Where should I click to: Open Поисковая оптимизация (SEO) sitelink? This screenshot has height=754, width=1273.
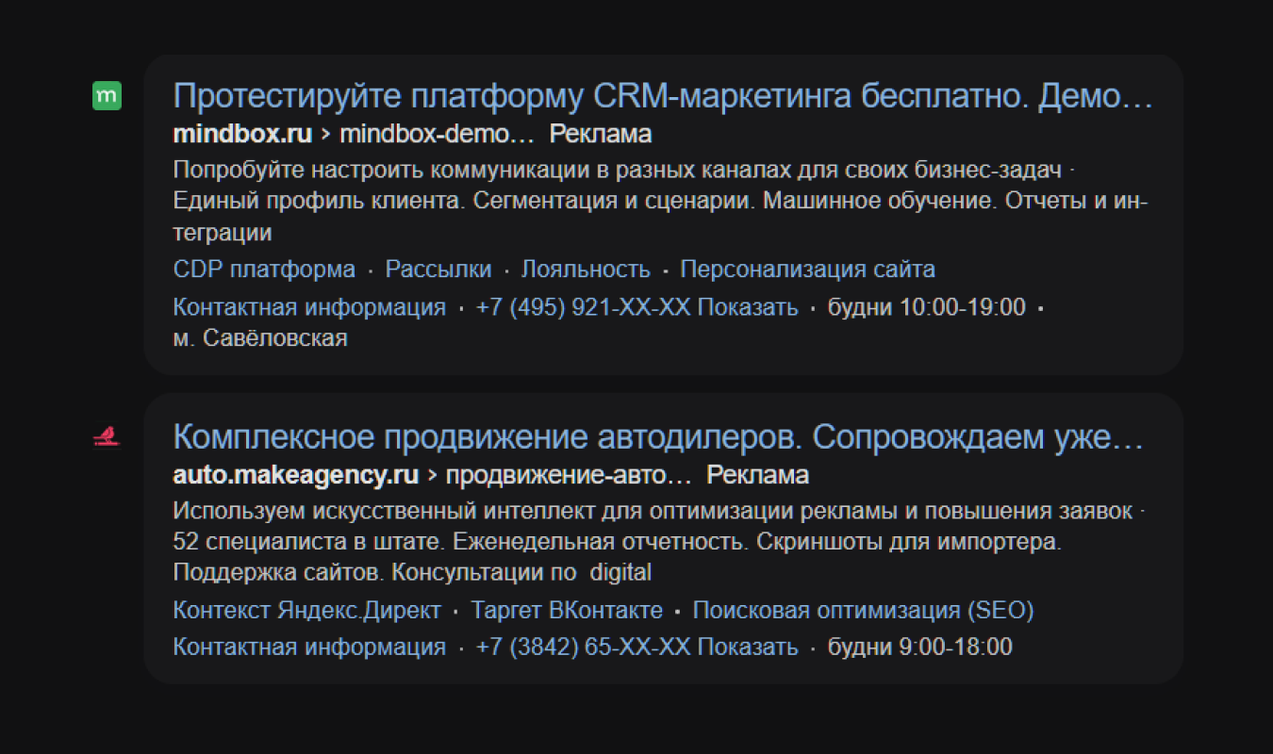click(x=863, y=611)
